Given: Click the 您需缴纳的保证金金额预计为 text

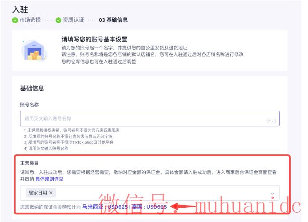Looking at the screenshot, I should 51,207.
